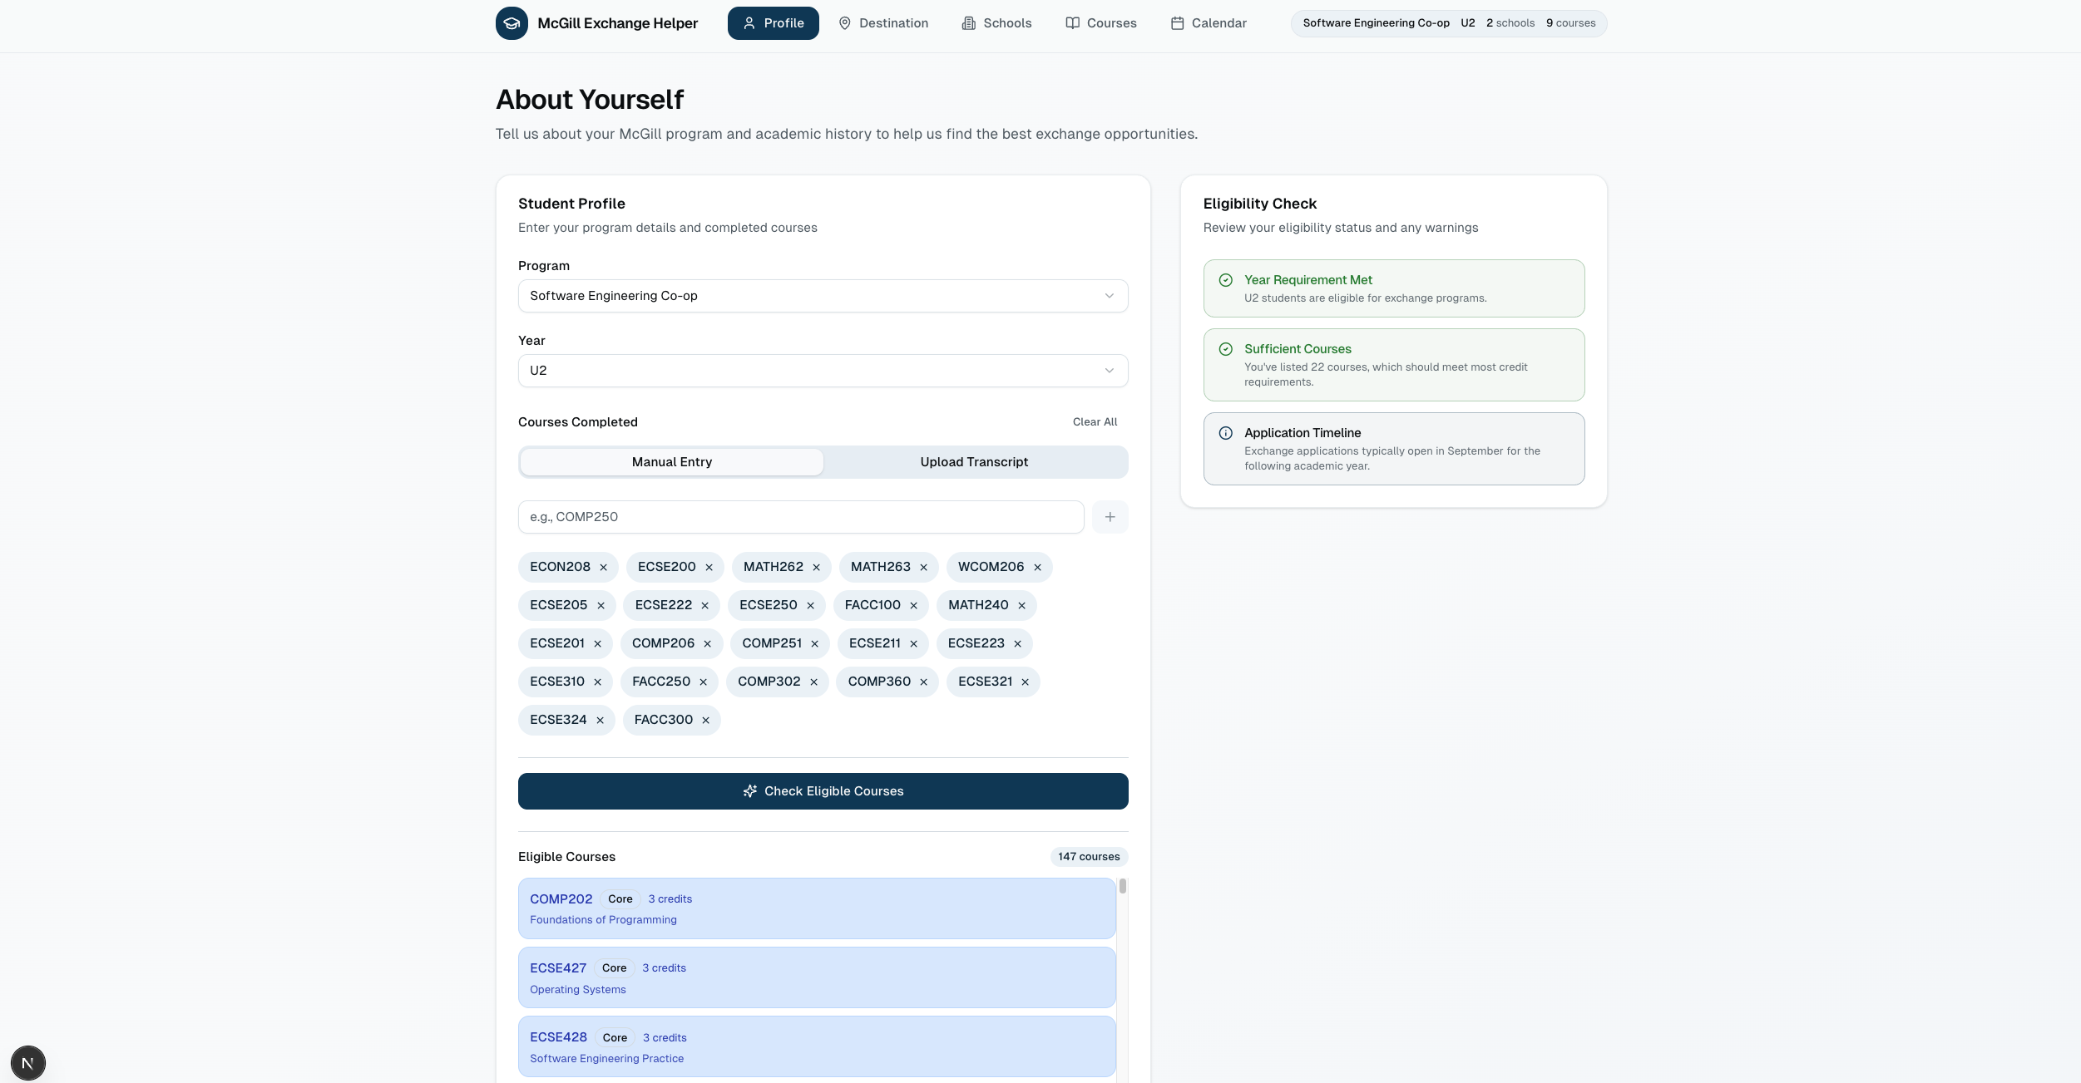Image resolution: width=2081 pixels, height=1083 pixels.
Task: Switch to Upload Transcript mode
Action: 974,462
